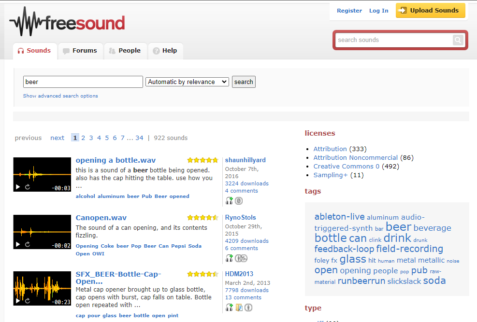
Task: Click the runbeerrun tag
Action: 361,280
